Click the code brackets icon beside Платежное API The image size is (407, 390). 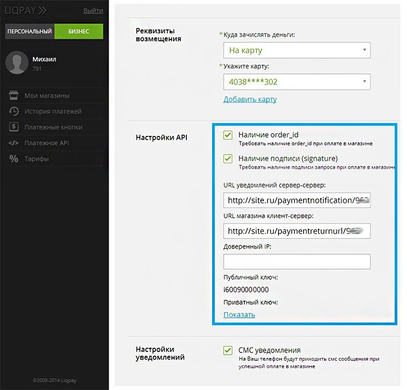[x=14, y=143]
